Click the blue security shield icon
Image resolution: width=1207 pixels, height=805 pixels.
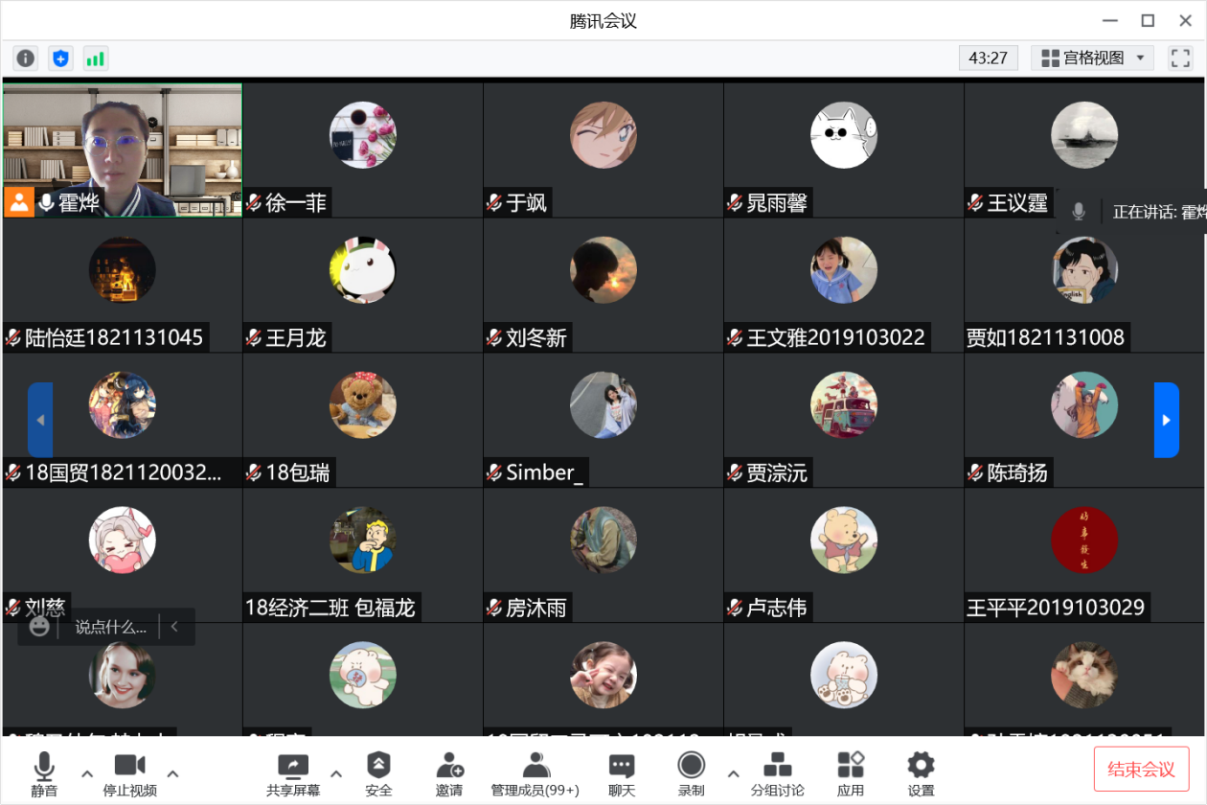[60, 58]
